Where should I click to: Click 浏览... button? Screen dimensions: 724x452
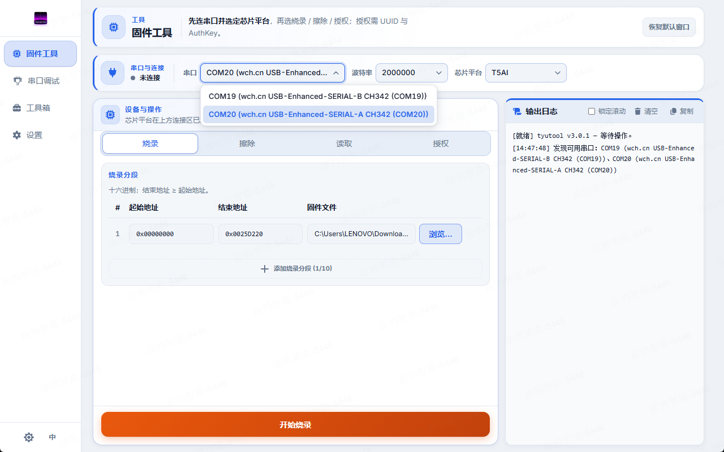[x=441, y=234]
